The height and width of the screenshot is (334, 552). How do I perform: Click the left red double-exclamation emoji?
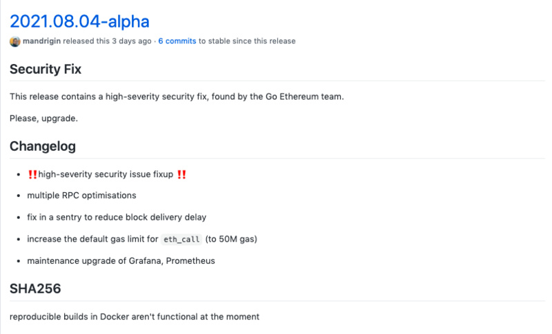coord(32,174)
